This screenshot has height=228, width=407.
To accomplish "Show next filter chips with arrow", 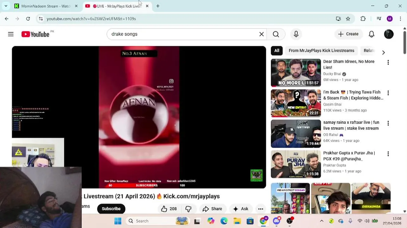I will (x=383, y=52).
